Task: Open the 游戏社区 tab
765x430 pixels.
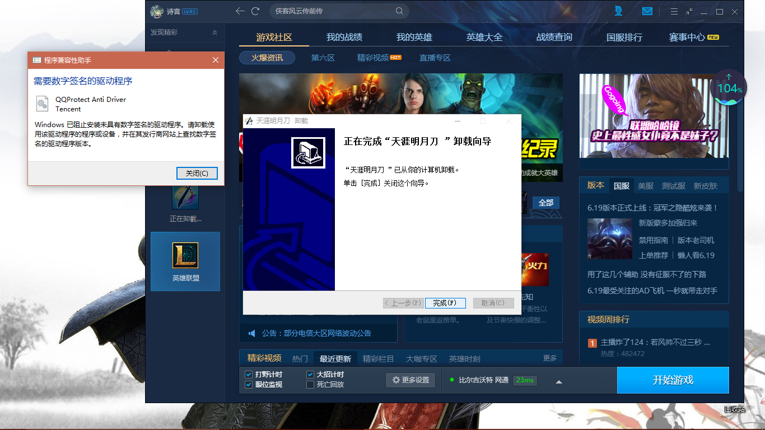Action: (274, 38)
